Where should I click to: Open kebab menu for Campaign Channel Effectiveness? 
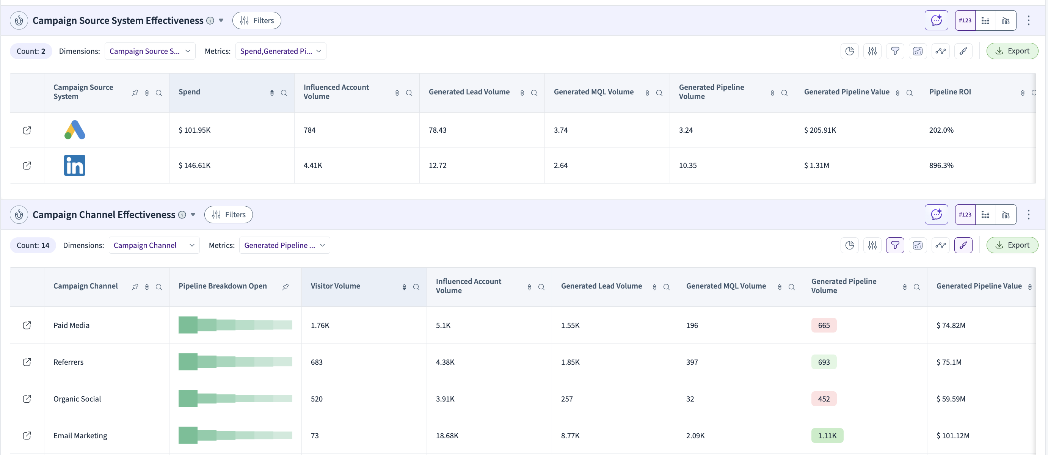(x=1028, y=215)
